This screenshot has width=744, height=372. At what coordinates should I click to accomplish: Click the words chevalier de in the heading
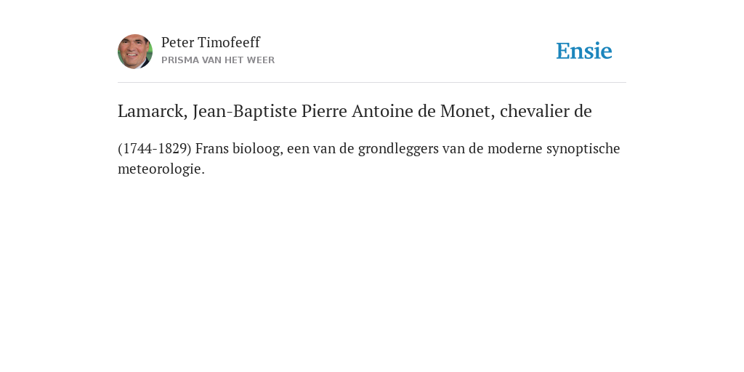pyautogui.click(x=546, y=111)
